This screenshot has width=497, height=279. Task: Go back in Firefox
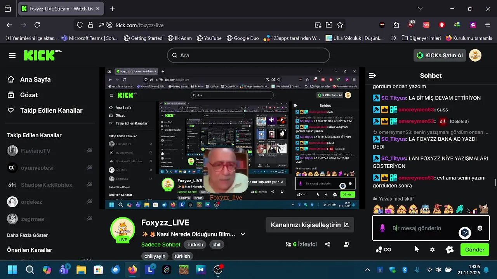(9, 25)
